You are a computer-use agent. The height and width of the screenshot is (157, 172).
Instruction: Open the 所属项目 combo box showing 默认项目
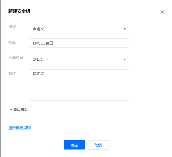pyautogui.click(x=80, y=59)
